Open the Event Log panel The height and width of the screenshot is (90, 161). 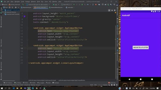(112, 83)
